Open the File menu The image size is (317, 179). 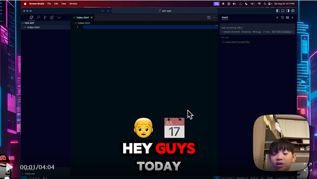(x=49, y=4)
